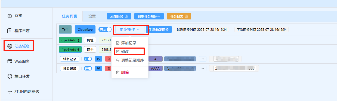Open the orange 任务日志 button
Image resolution: width=337 pixels, height=101 pixels.
click(179, 16)
